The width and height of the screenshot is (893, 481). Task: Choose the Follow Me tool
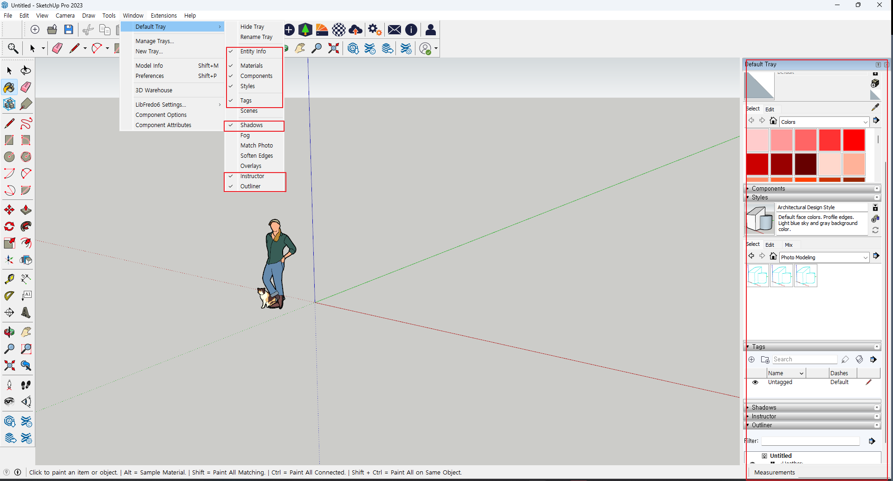26,226
